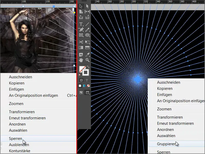The height and width of the screenshot is (154, 205).
Task: Click the solid blue handle on the photo frame's top edge
Action: point(54,6)
